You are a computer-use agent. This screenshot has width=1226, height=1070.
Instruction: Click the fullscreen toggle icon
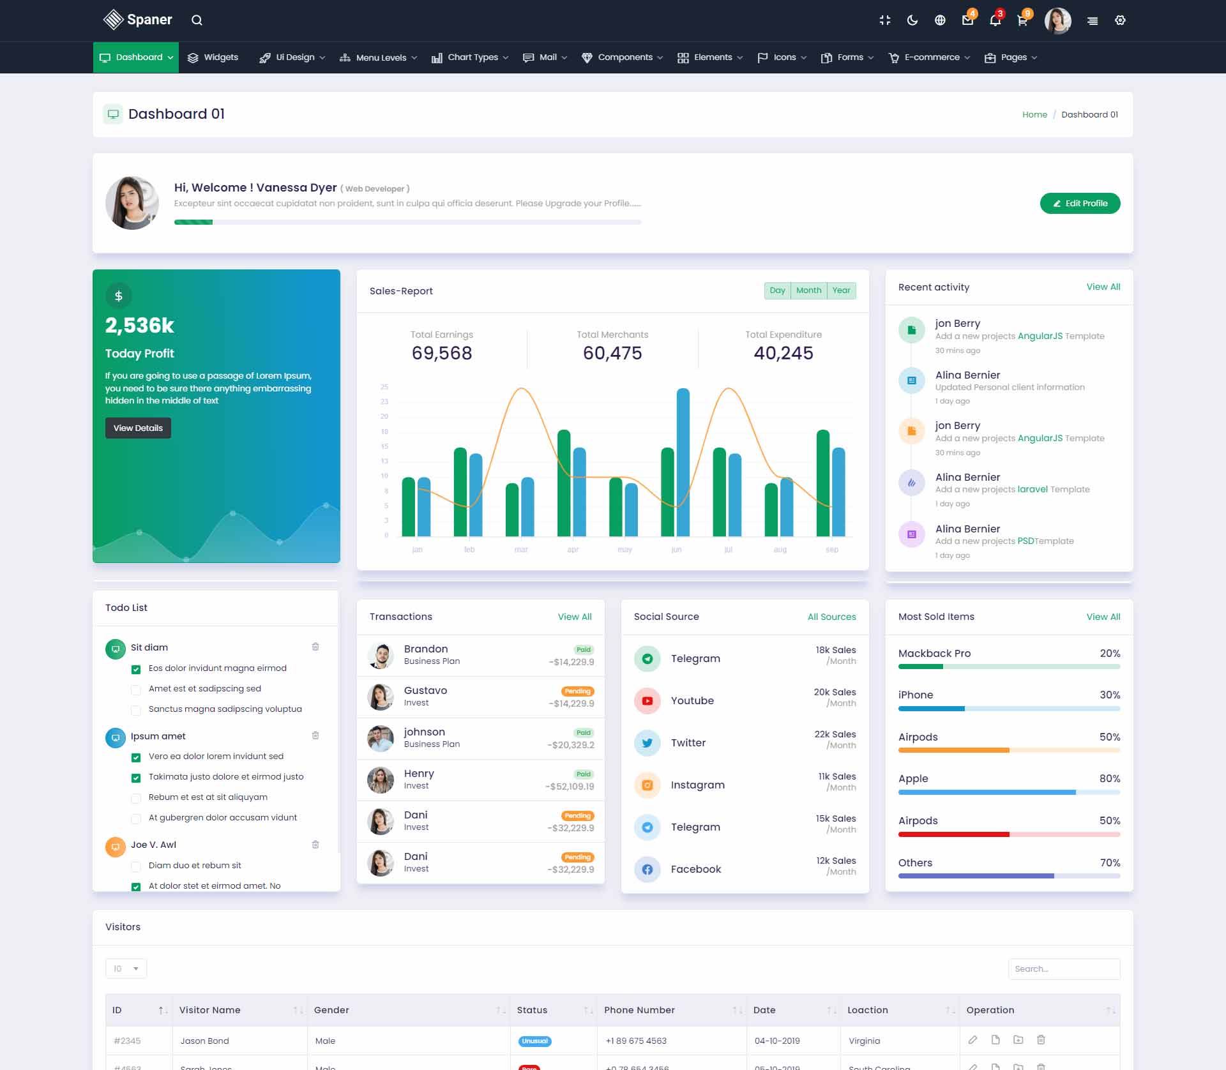click(x=885, y=20)
